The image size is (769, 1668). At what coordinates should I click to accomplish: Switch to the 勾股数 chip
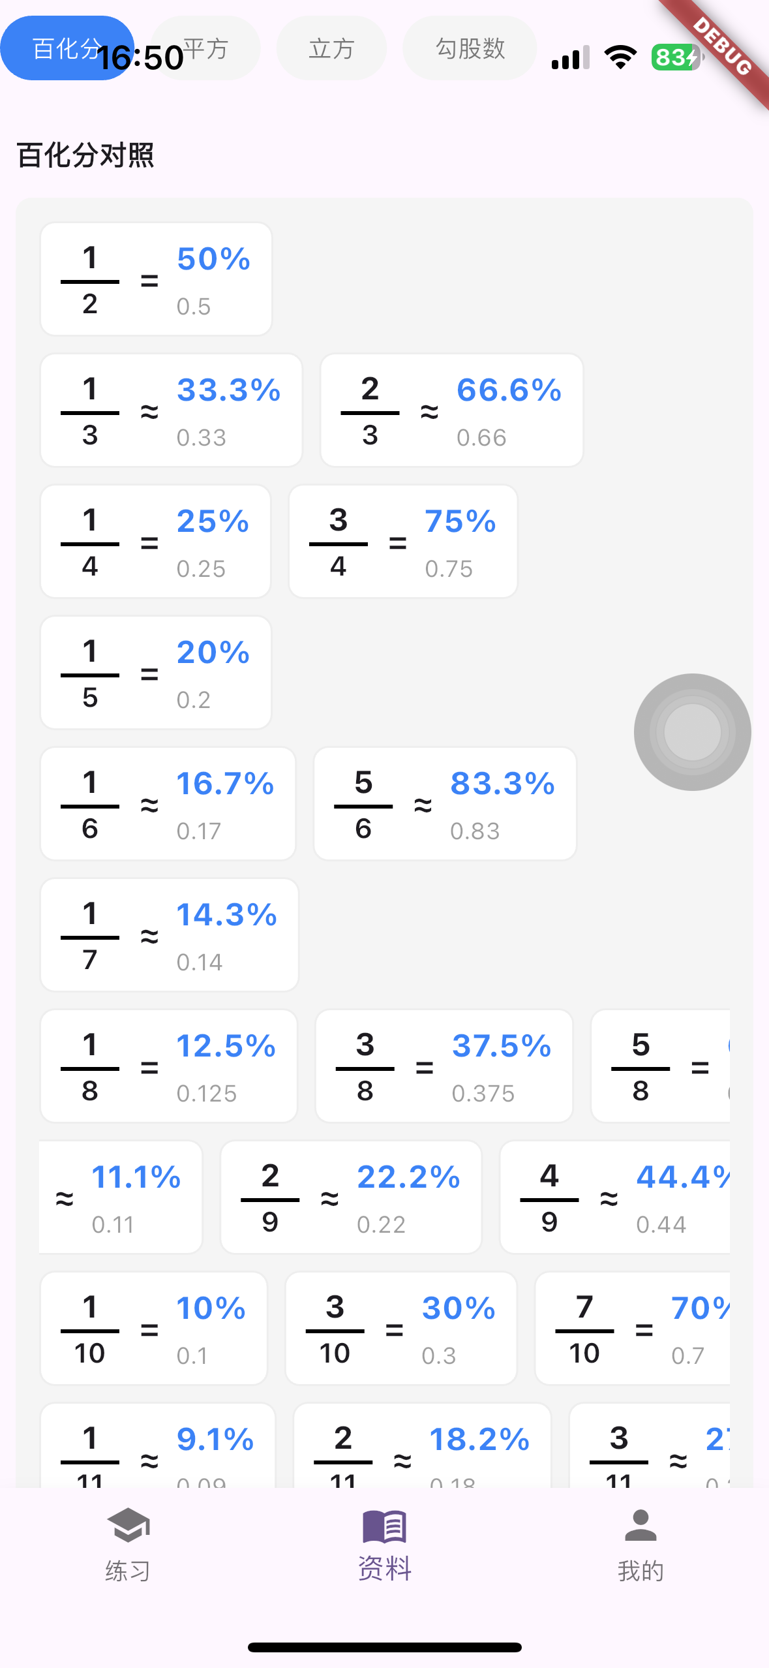(x=470, y=48)
